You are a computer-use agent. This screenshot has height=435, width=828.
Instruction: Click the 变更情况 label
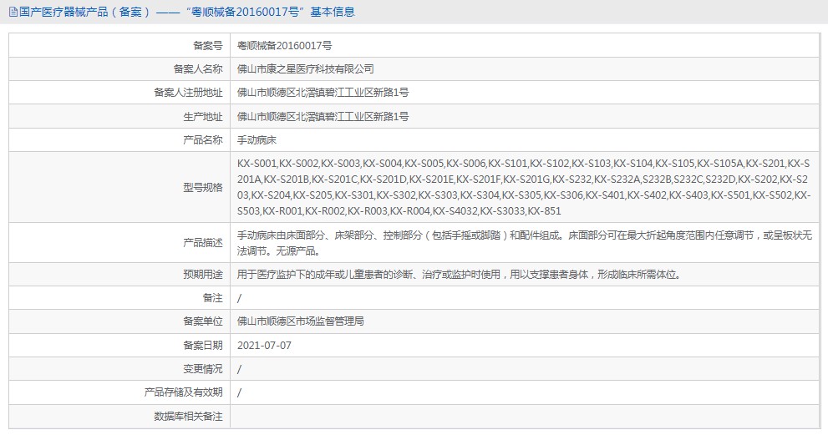tap(203, 369)
